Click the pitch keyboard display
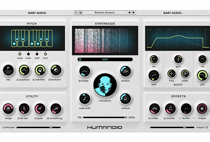Image resolution: width=210 pixels, height=142 pixels. pos(32,38)
